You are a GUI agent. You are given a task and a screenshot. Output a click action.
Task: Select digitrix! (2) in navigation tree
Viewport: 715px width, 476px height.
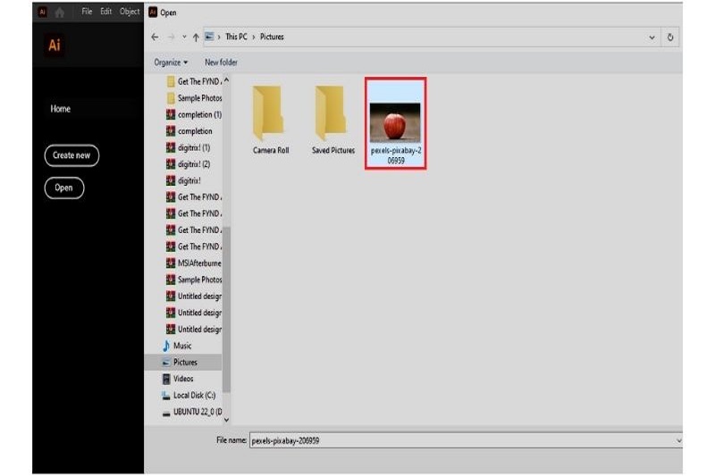[189, 164]
